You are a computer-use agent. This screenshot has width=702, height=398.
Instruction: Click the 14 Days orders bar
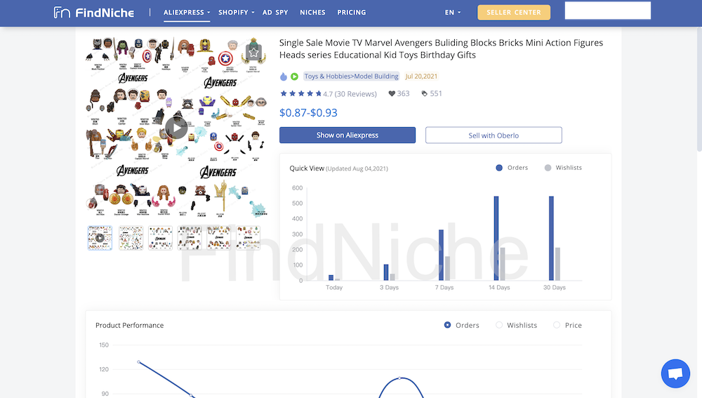[x=496, y=238]
